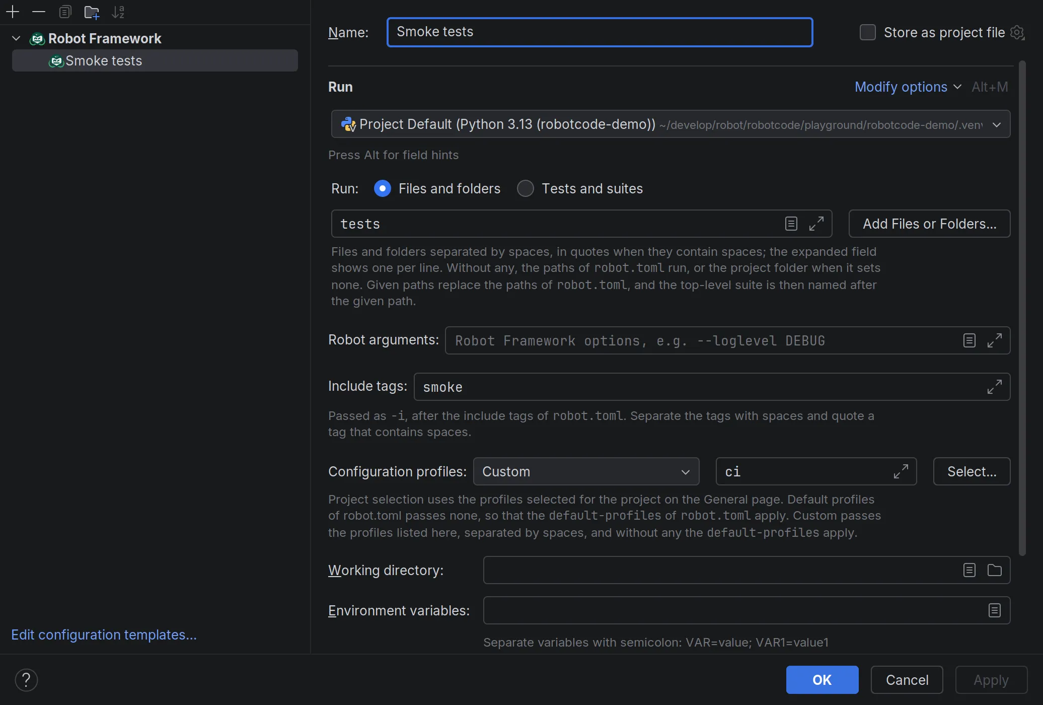
Task: Enable Store as project file checkbox
Action: point(868,32)
